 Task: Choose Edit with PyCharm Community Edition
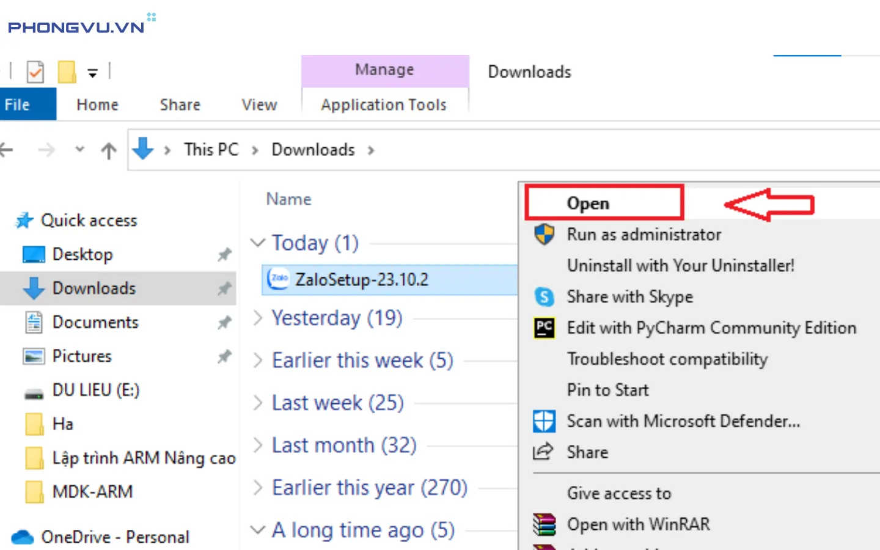(711, 328)
